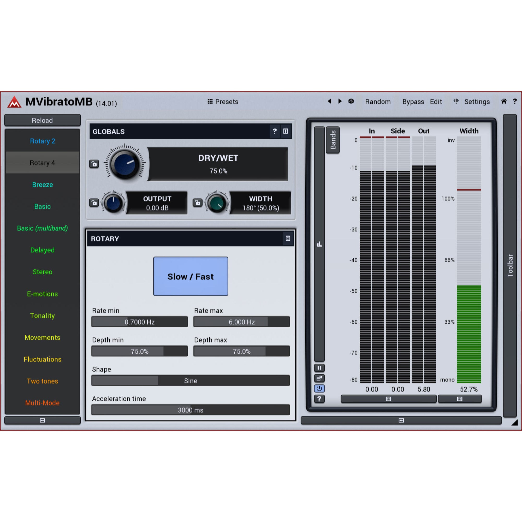The height and width of the screenshot is (522, 522).
Task: Click the window resize corner grip
Action: point(514,422)
